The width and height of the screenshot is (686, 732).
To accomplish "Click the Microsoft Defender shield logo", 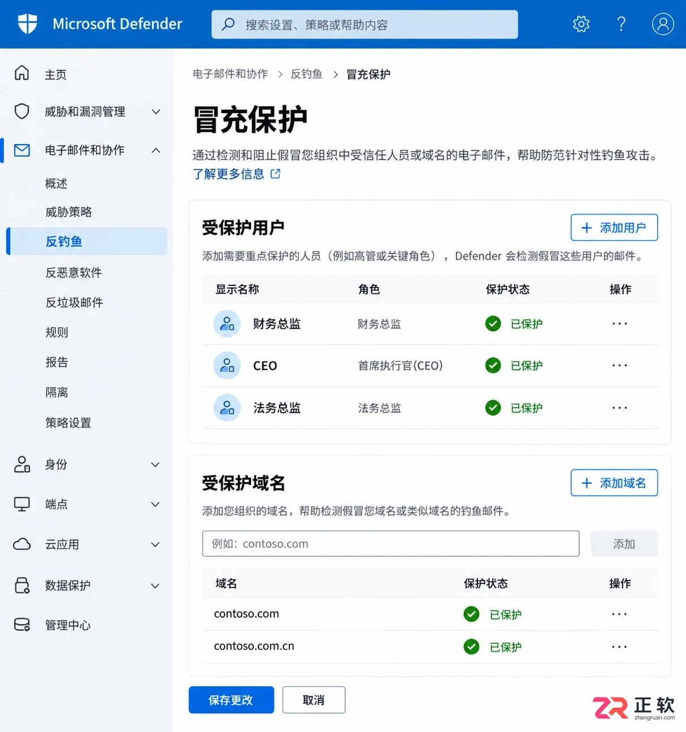I will 27,24.
